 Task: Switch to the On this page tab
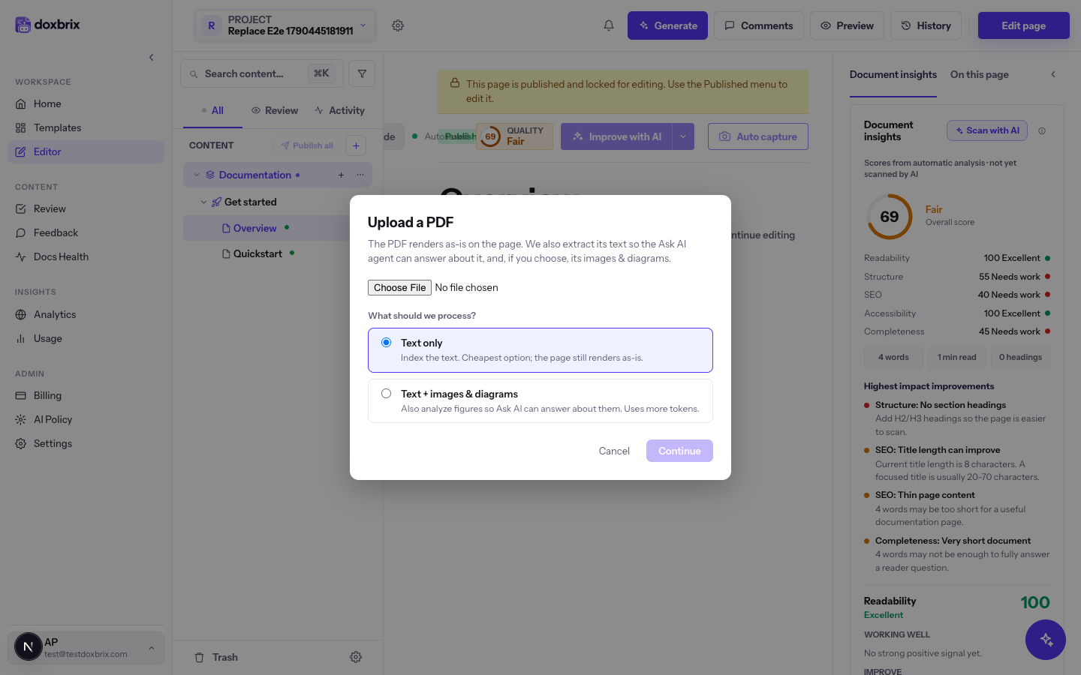(979, 74)
